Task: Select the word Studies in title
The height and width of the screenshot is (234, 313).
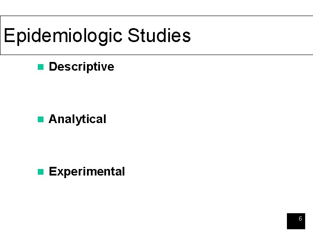Action: [x=159, y=35]
